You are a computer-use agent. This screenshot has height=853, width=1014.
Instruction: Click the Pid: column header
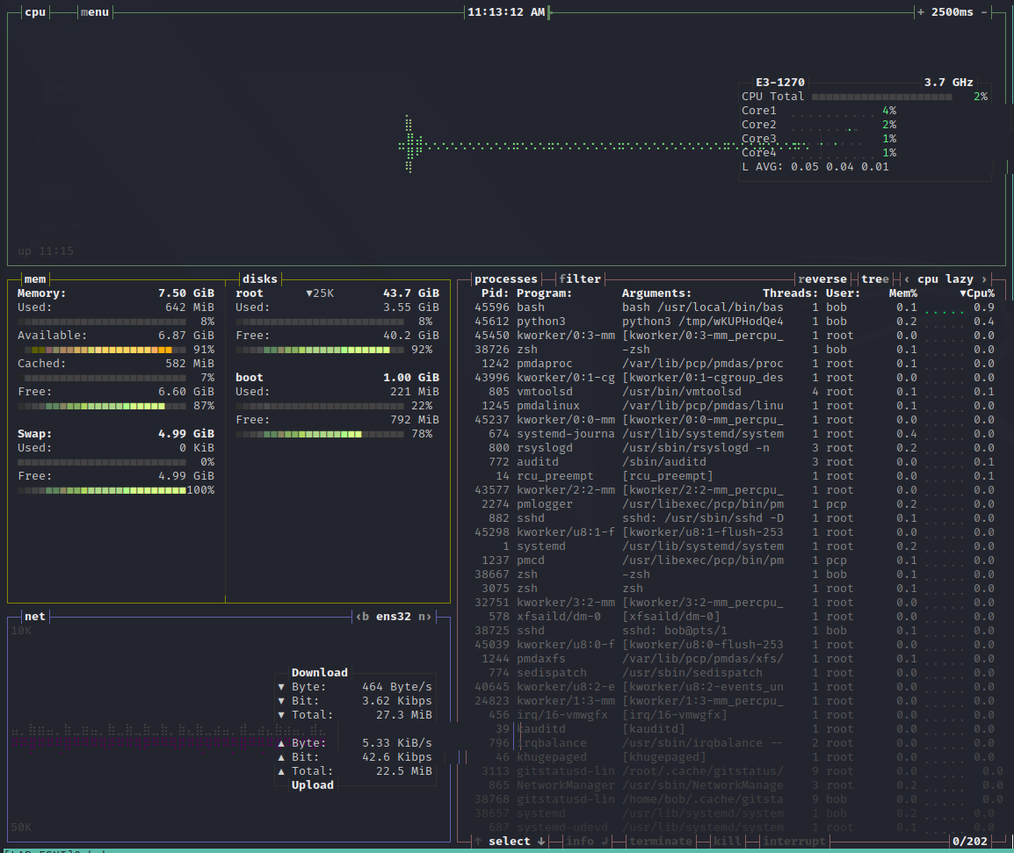click(496, 293)
